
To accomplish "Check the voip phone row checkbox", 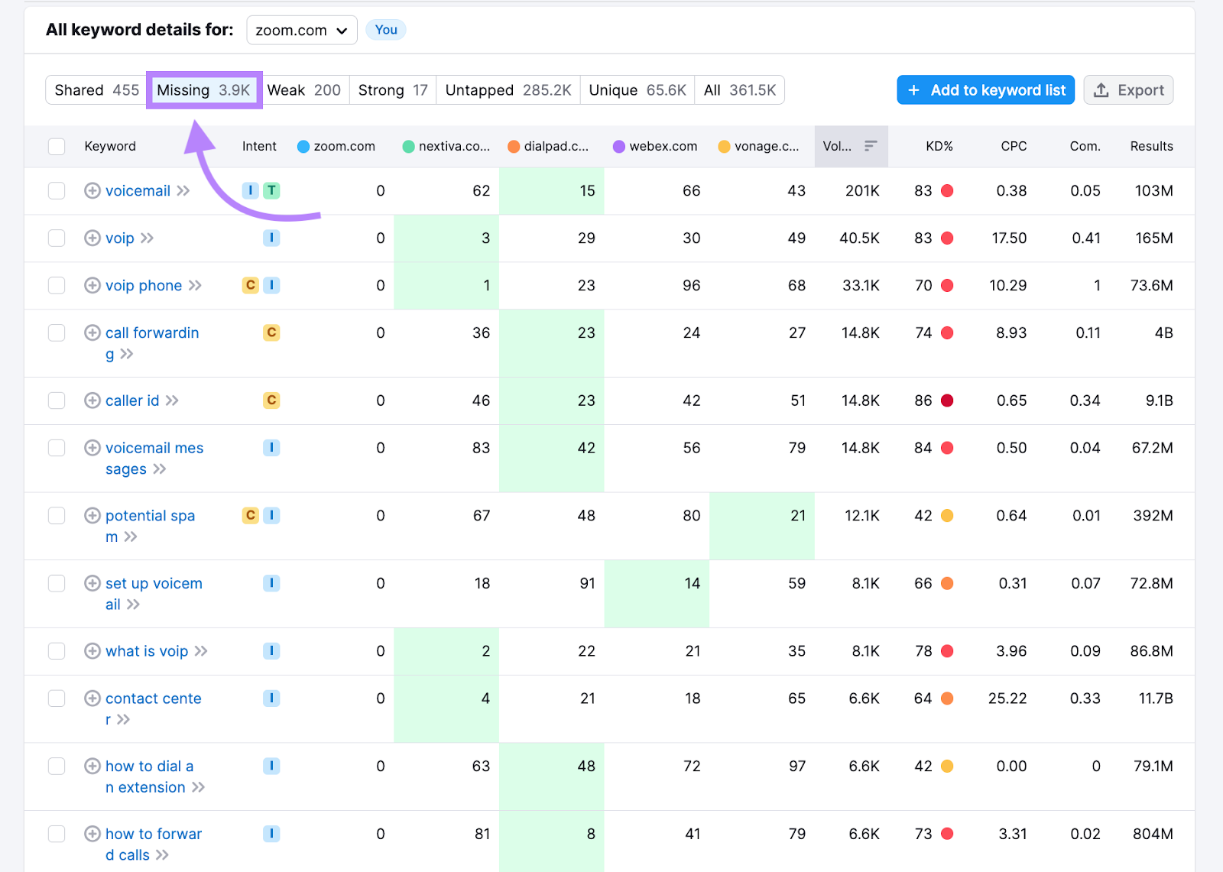I will (x=57, y=285).
